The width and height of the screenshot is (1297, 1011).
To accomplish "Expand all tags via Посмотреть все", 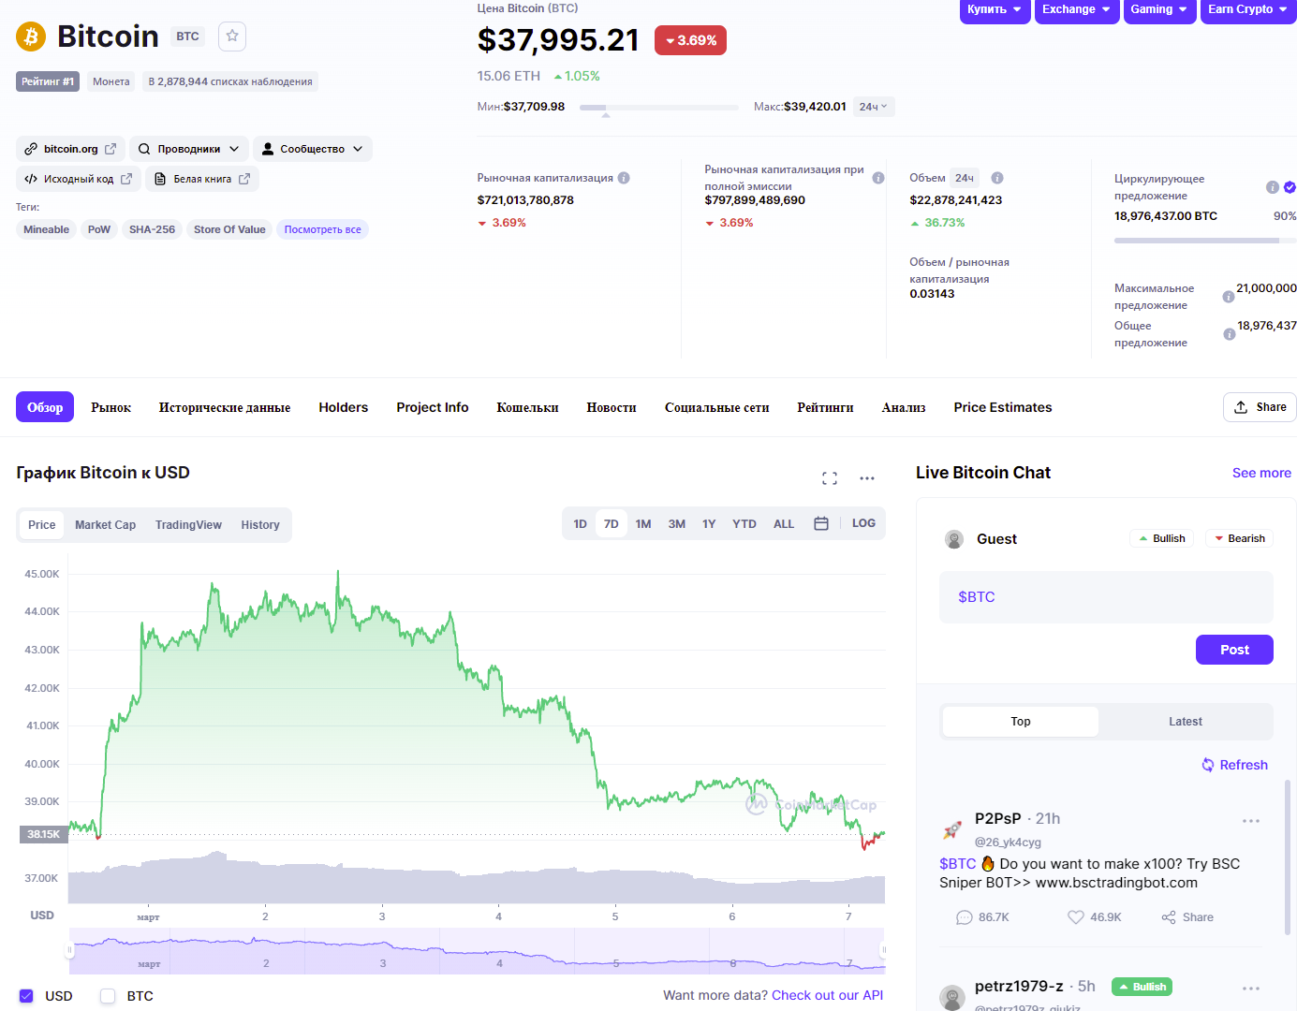I will point(323,229).
